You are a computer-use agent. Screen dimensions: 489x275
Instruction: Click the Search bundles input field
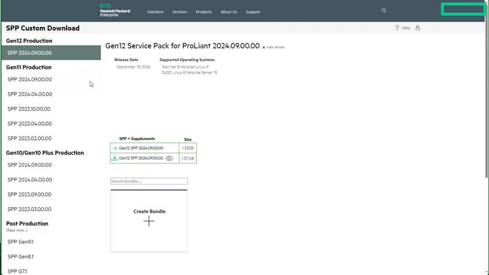pyautogui.click(x=149, y=182)
